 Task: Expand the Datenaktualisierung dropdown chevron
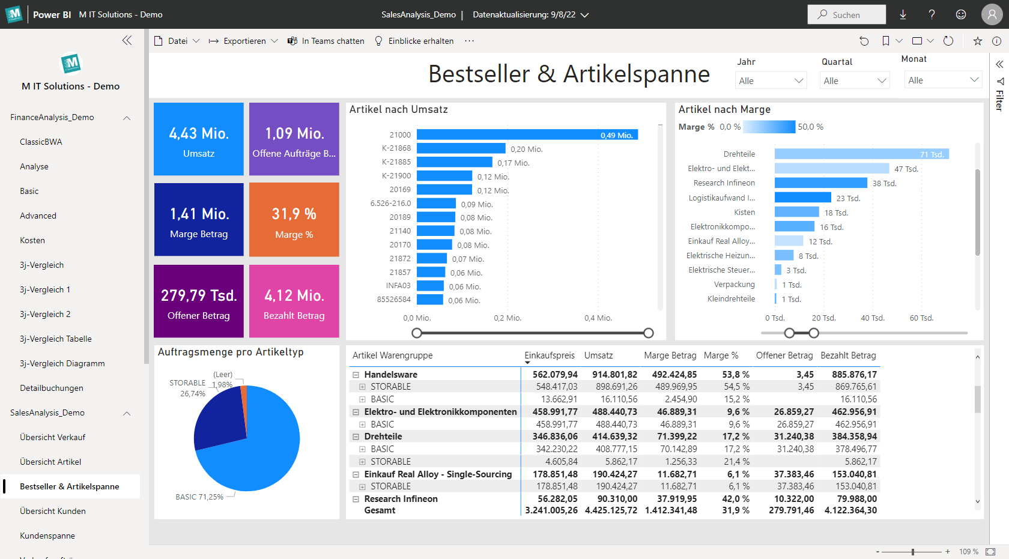[x=584, y=14]
